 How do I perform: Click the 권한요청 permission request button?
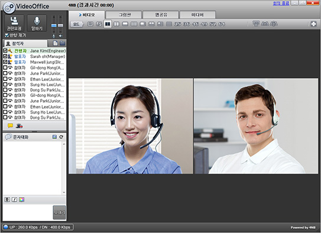click(x=14, y=23)
